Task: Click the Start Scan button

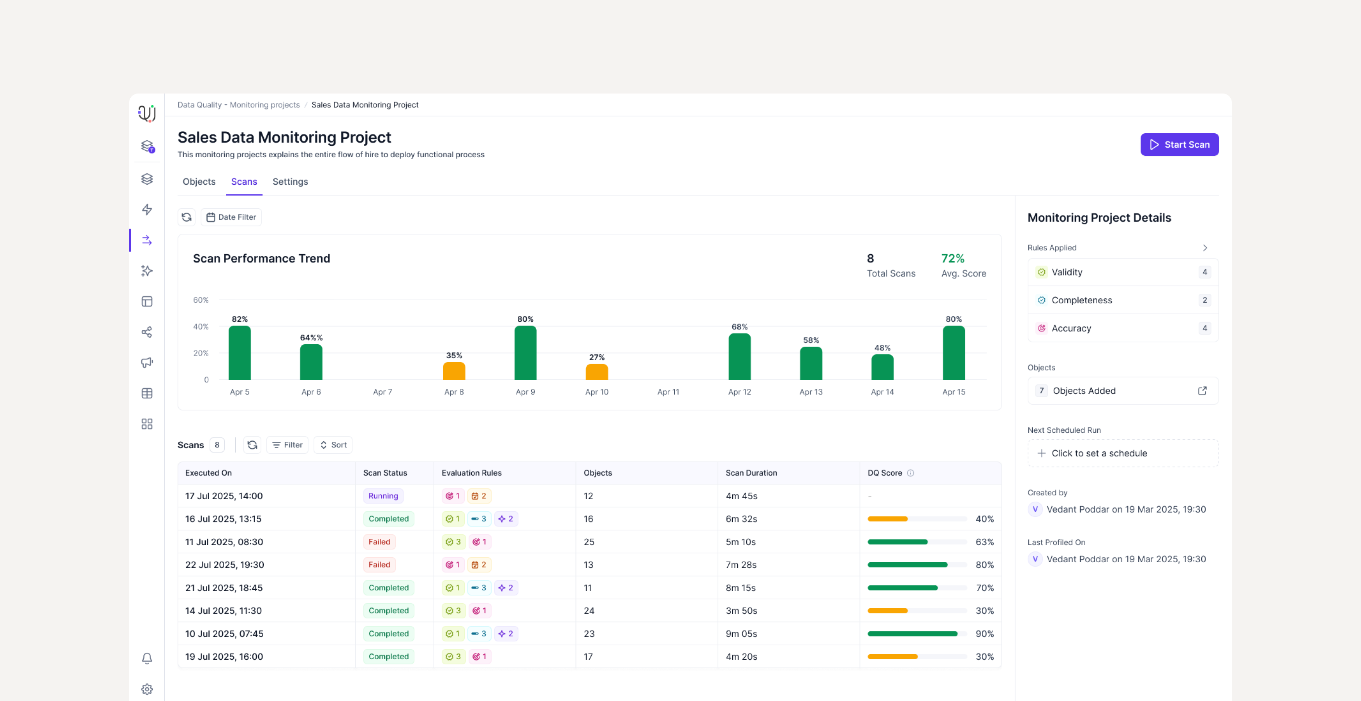Action: pos(1179,145)
